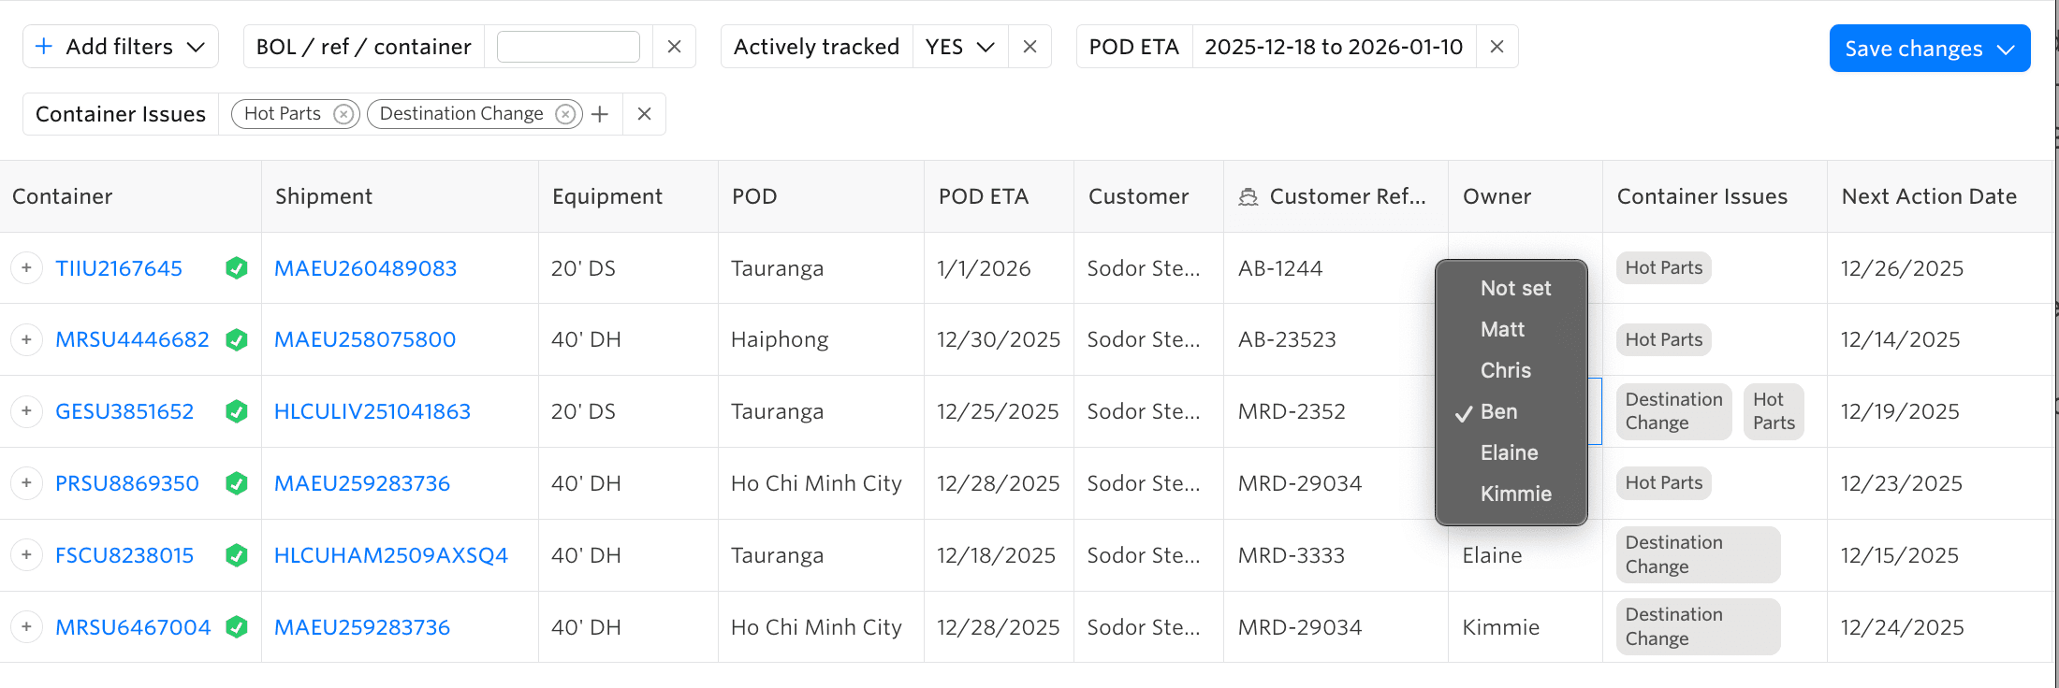Choose Not set in the owner menu
This screenshot has width=2059, height=688.
coord(1515,288)
